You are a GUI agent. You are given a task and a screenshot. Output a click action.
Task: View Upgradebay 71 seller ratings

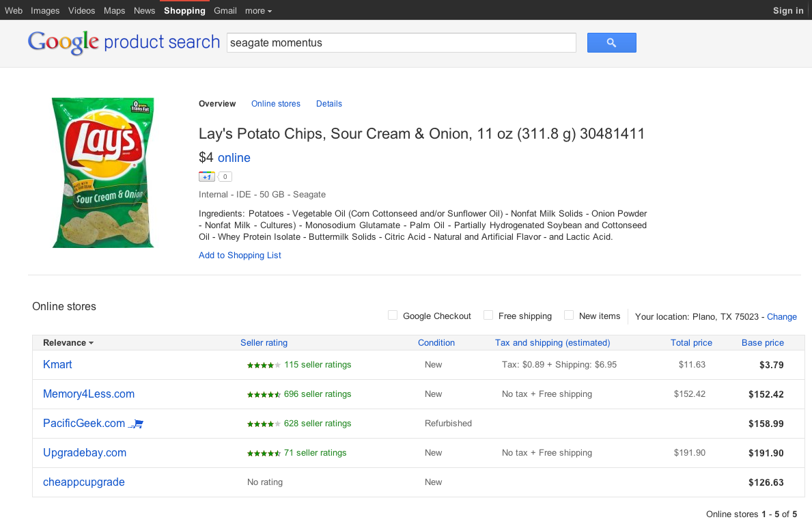pos(315,453)
